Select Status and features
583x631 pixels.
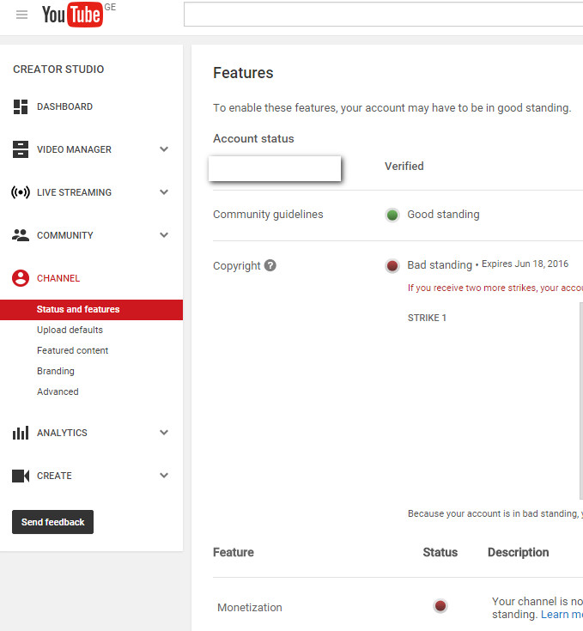point(91,309)
